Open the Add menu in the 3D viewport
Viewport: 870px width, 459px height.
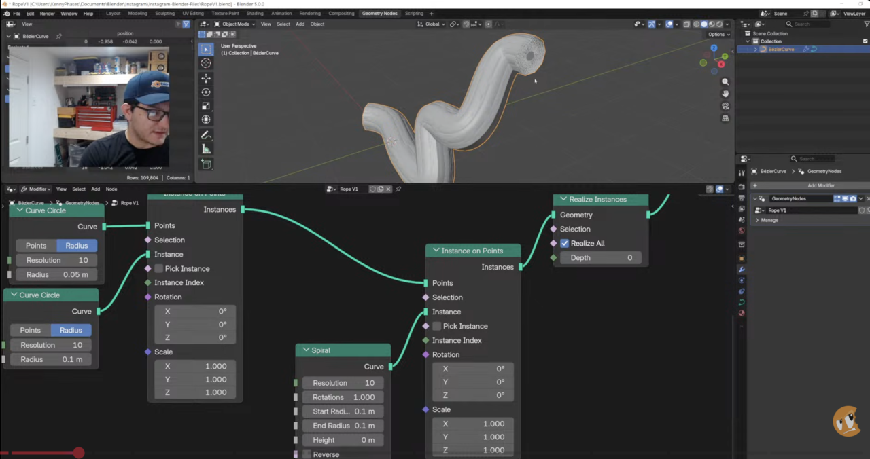click(300, 24)
